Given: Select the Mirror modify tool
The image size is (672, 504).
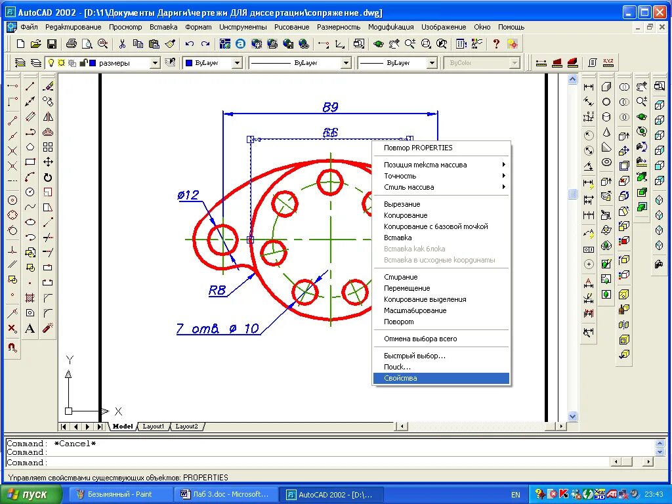Looking at the screenshot, I should pyautogui.click(x=48, y=117).
